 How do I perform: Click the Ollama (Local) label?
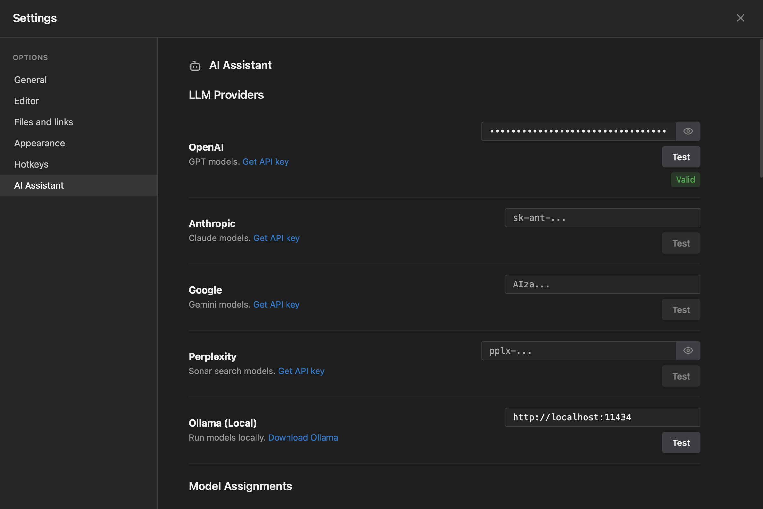click(223, 423)
